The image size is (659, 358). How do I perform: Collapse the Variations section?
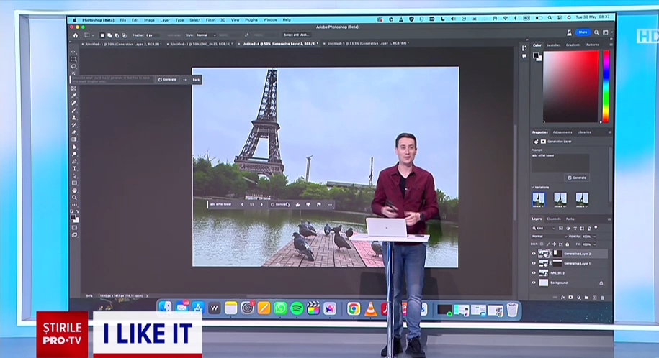(x=533, y=187)
